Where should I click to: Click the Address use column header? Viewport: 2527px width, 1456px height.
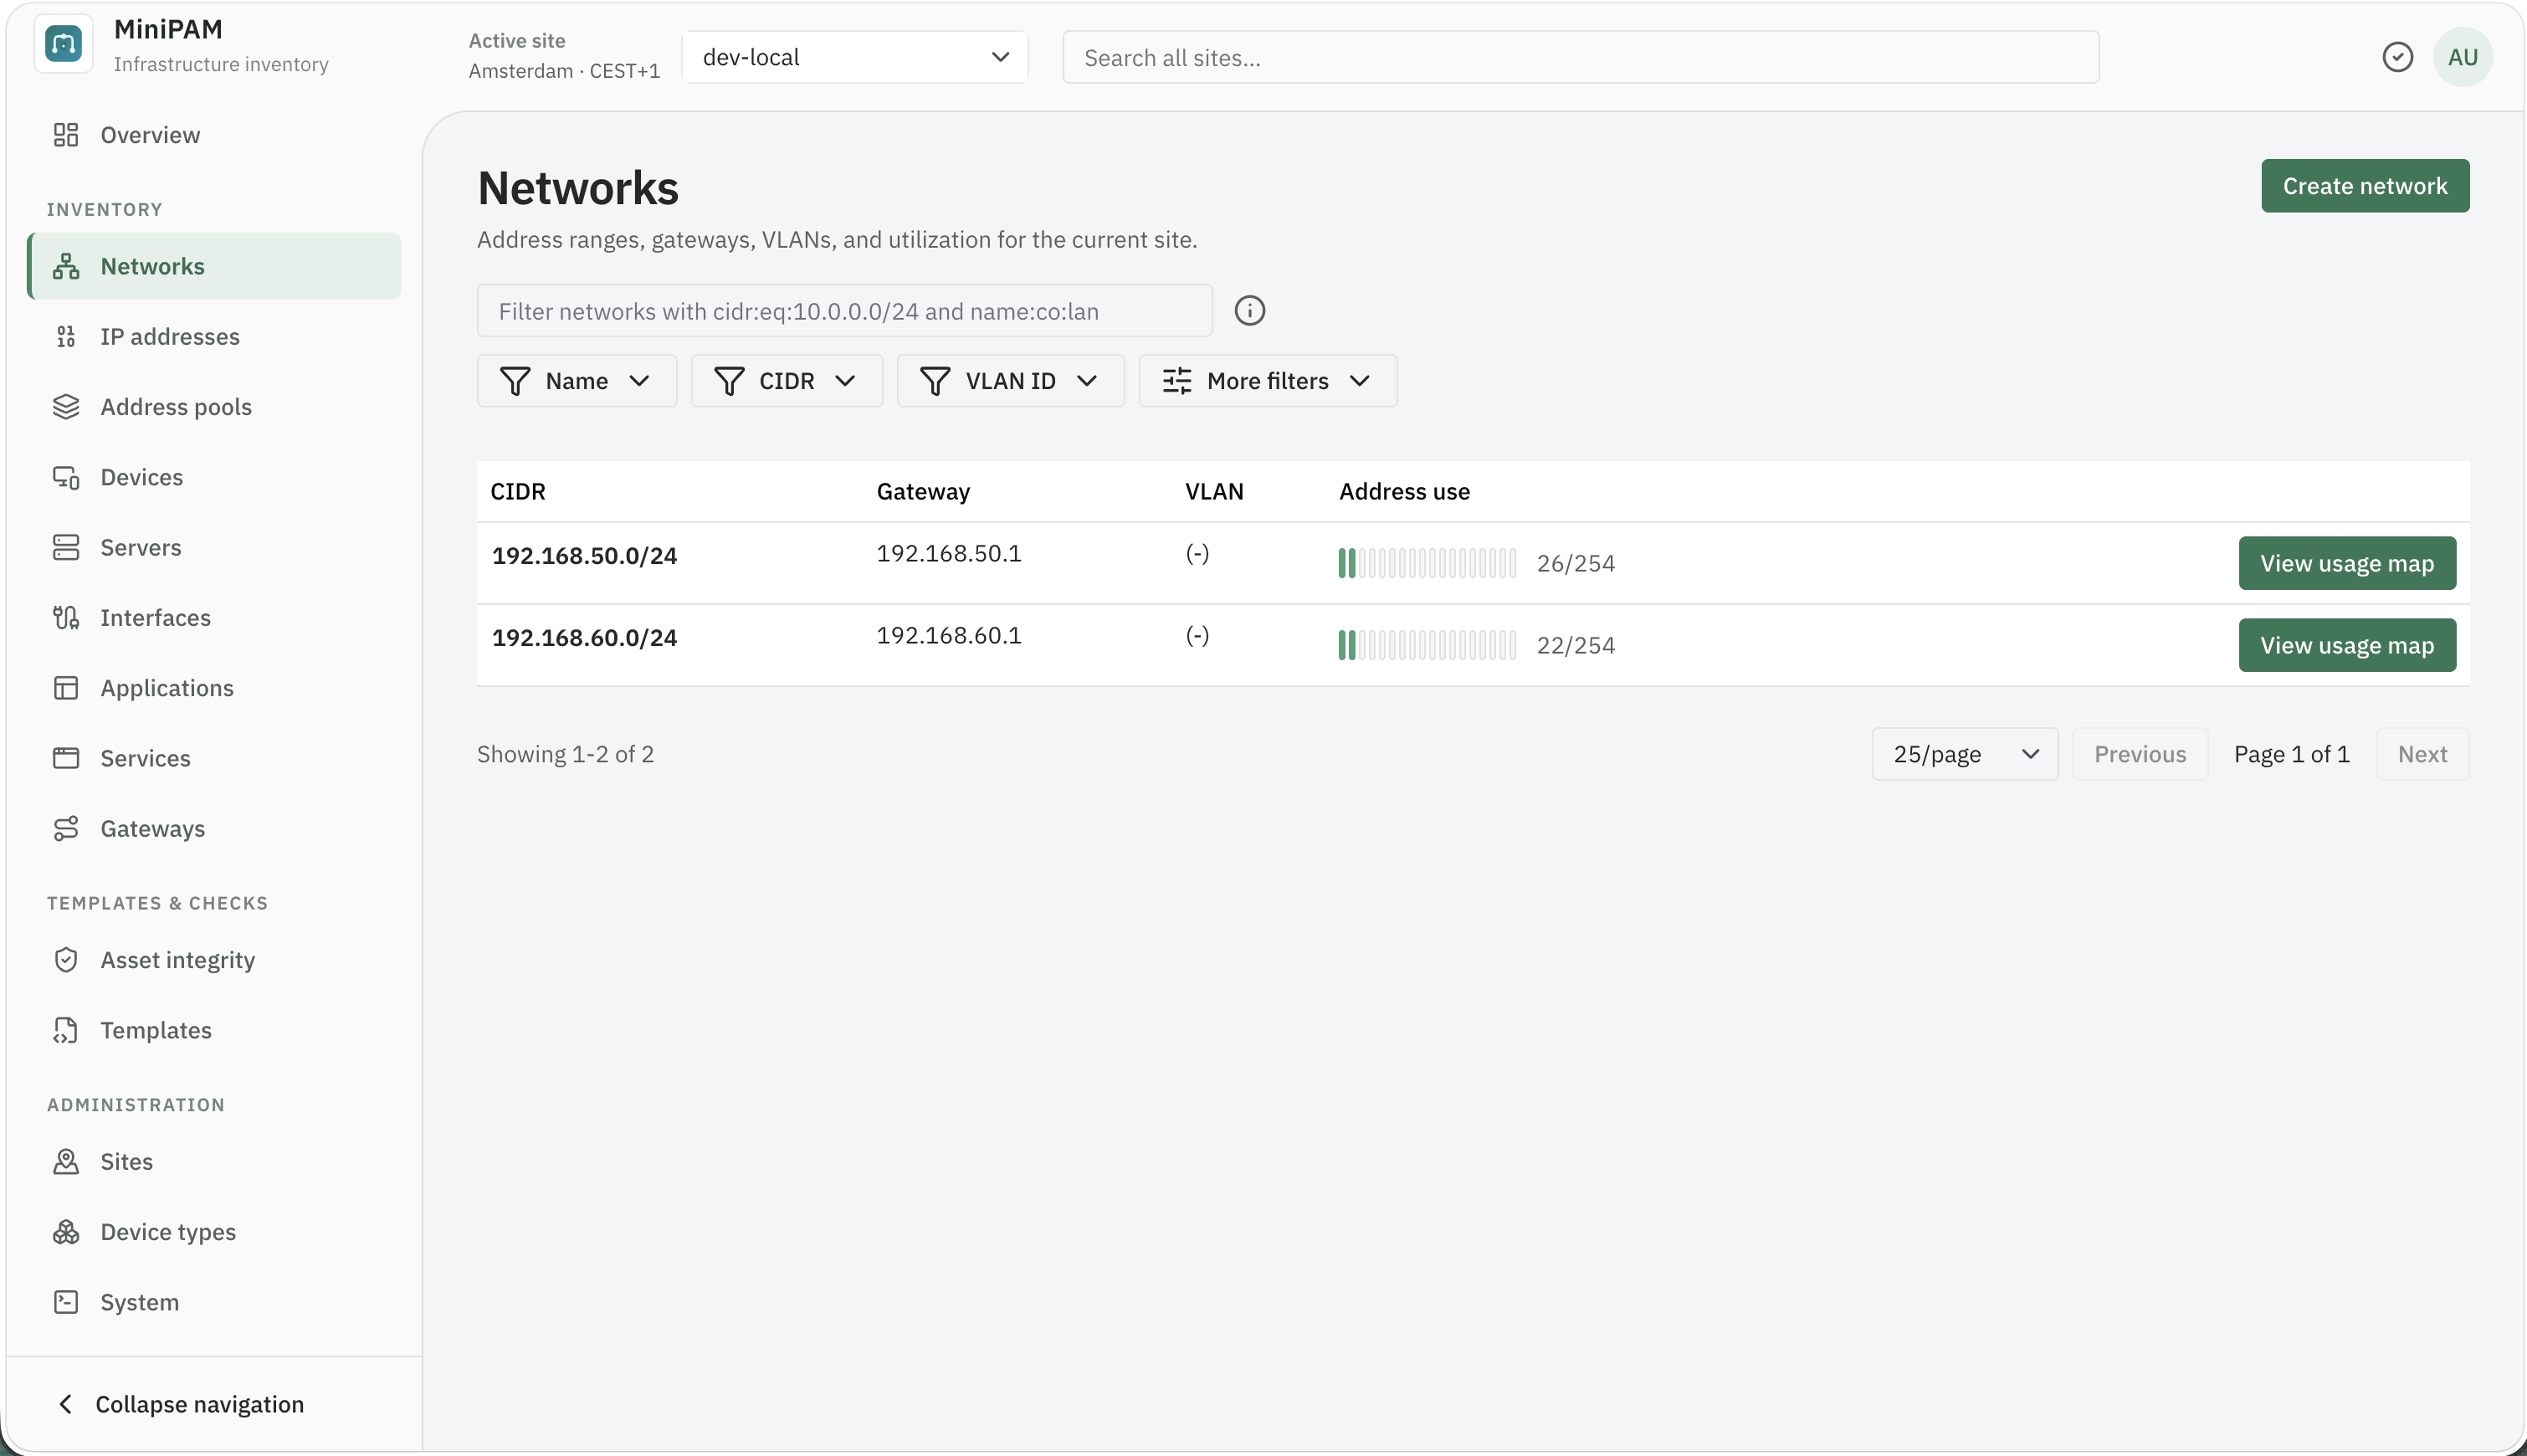click(x=1404, y=492)
